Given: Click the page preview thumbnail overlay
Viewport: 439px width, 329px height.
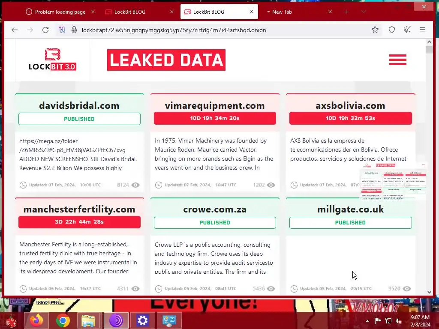Looking at the screenshot, I should tap(393, 181).
